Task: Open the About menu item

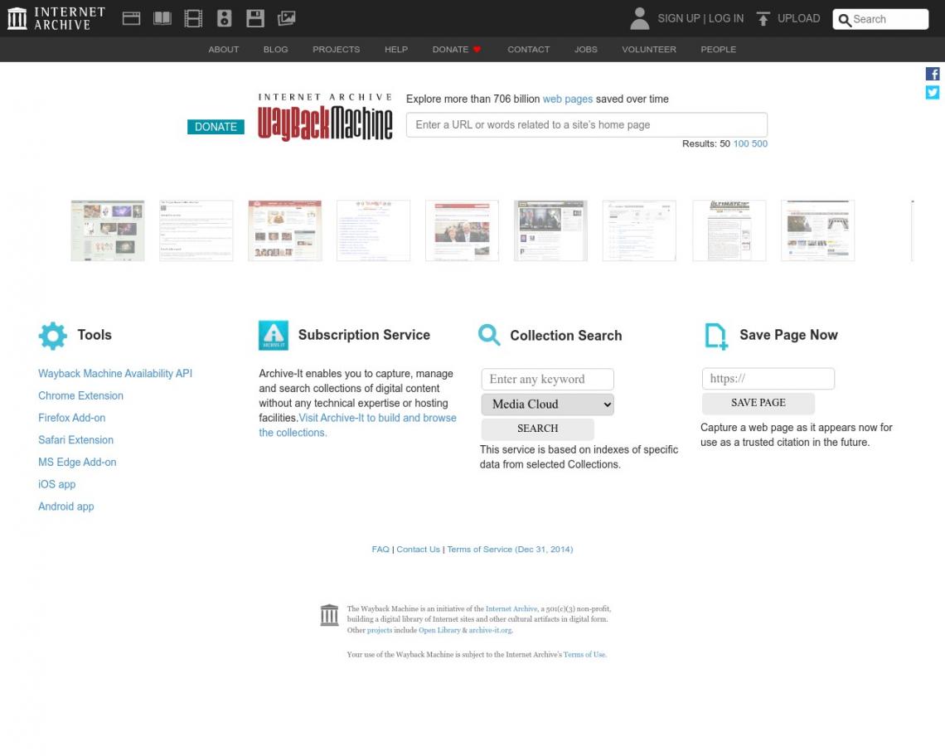Action: pyautogui.click(x=224, y=50)
